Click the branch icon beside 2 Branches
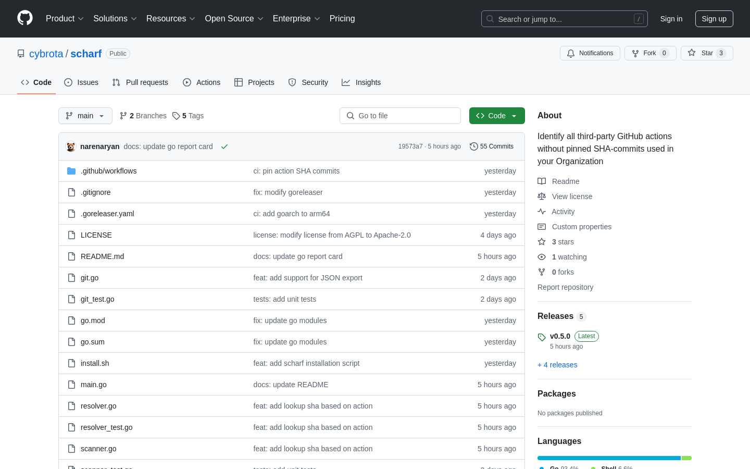The height and width of the screenshot is (469, 750). (123, 116)
